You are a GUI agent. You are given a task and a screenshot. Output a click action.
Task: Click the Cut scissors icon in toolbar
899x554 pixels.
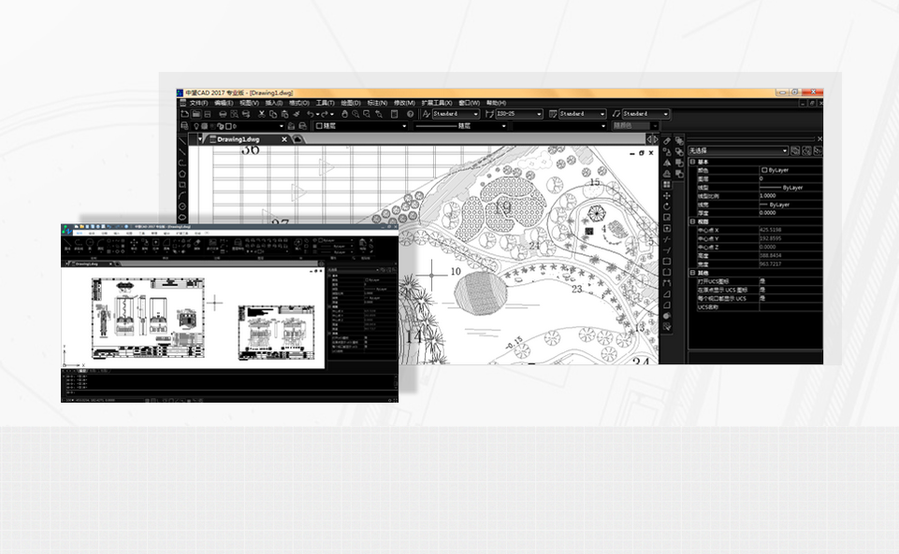coord(262,114)
